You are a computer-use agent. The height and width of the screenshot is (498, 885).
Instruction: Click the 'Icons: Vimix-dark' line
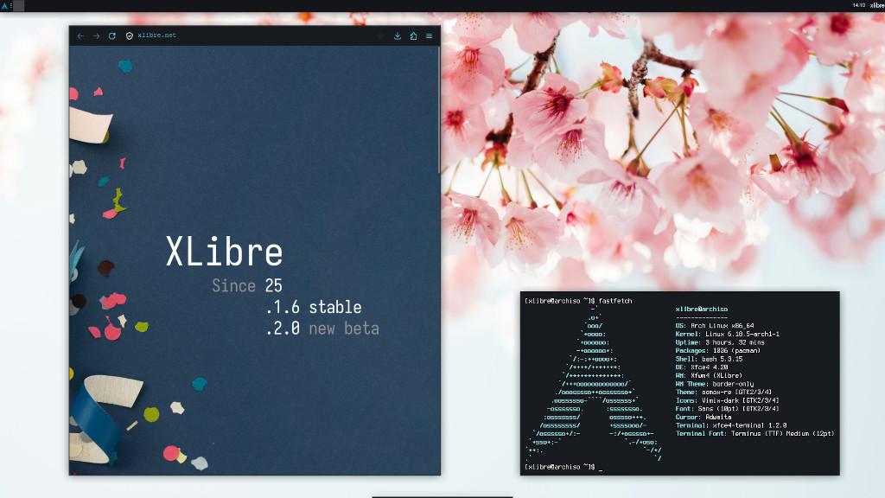(728, 400)
